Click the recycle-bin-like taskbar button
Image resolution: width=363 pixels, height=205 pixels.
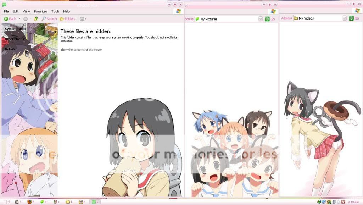pyautogui.click(x=56, y=202)
